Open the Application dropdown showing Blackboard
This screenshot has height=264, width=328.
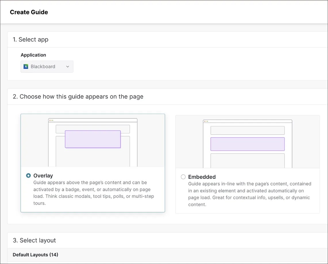point(47,66)
